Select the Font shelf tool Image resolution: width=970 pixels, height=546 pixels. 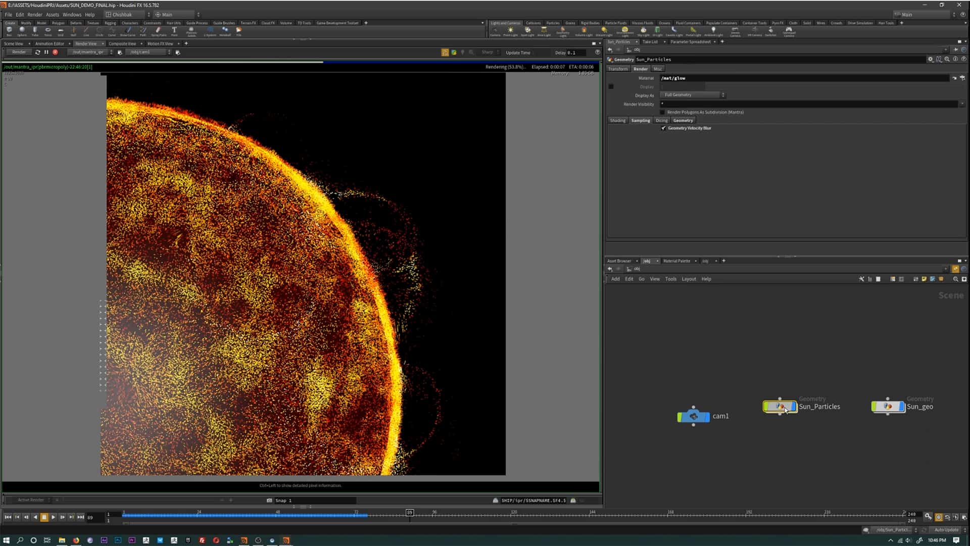174,31
